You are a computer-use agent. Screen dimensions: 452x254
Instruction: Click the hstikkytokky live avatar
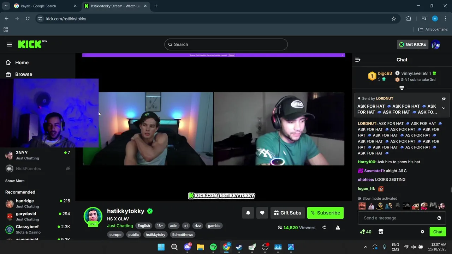tap(93, 216)
